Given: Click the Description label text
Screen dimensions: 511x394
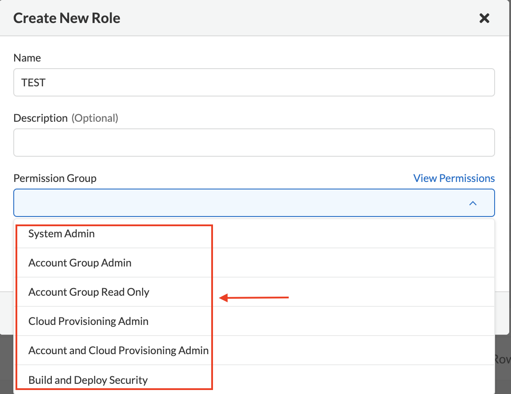Looking at the screenshot, I should pos(40,118).
